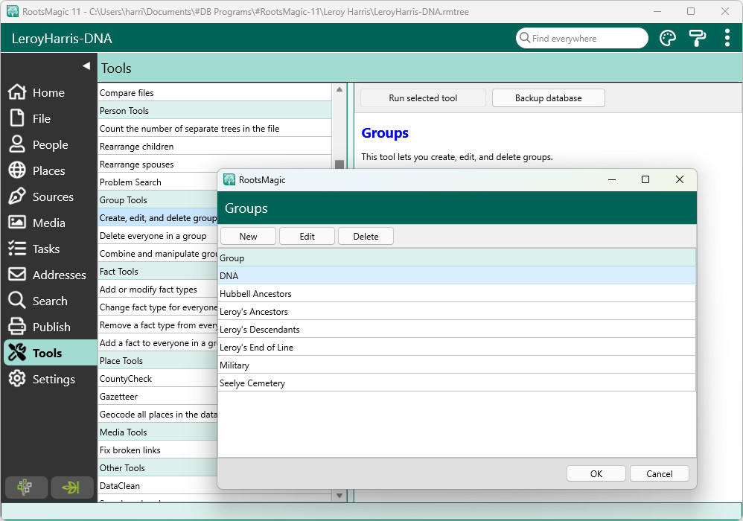The height and width of the screenshot is (521, 743).
Task: Open the three-dot overflow menu
Action: click(x=727, y=38)
